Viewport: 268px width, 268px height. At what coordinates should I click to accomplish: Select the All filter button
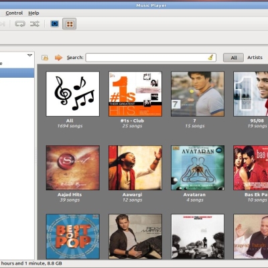click(233, 58)
